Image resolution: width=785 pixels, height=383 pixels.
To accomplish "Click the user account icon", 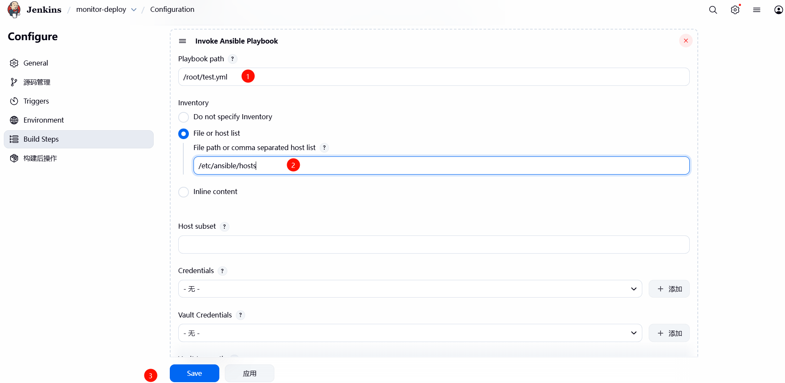I will click(x=778, y=10).
